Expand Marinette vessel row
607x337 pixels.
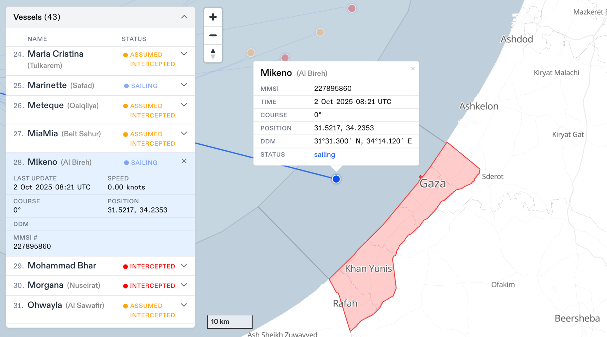point(184,85)
